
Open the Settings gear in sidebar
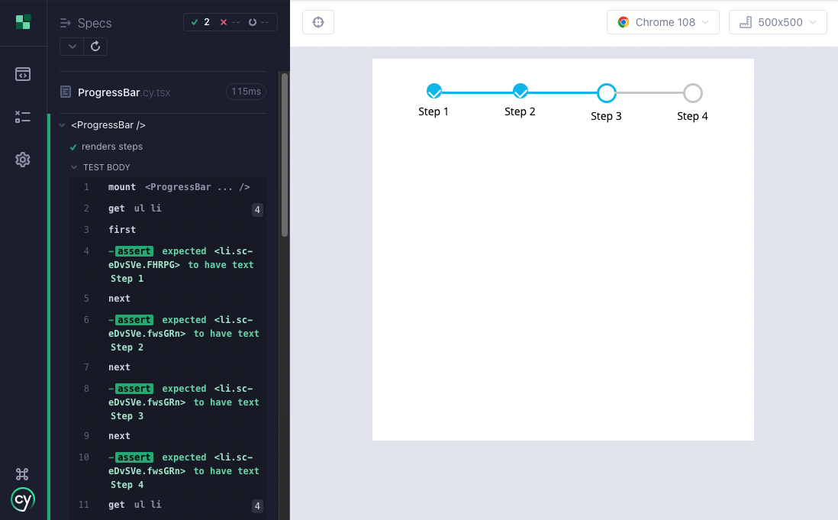click(23, 160)
